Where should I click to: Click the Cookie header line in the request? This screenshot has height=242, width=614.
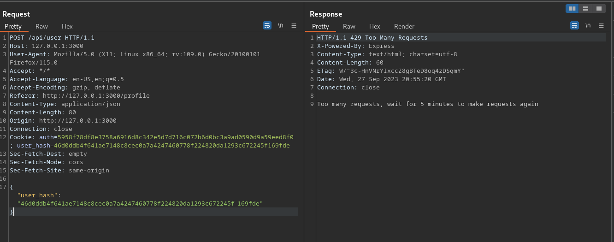click(151, 137)
